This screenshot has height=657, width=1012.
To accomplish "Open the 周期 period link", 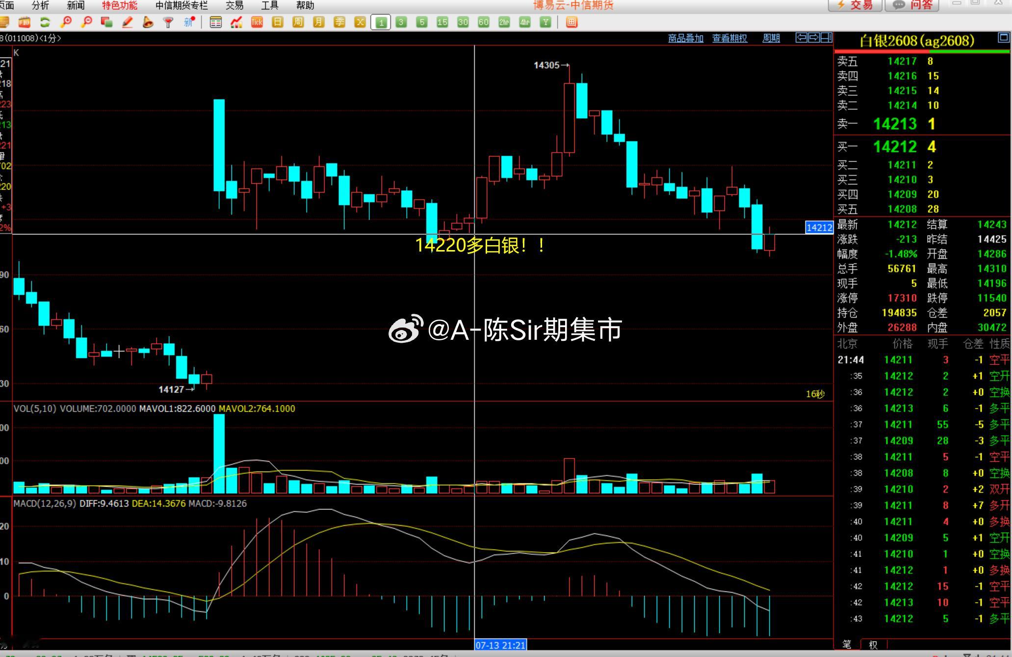I will coord(771,38).
